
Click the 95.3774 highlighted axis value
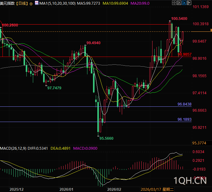coord(199,143)
